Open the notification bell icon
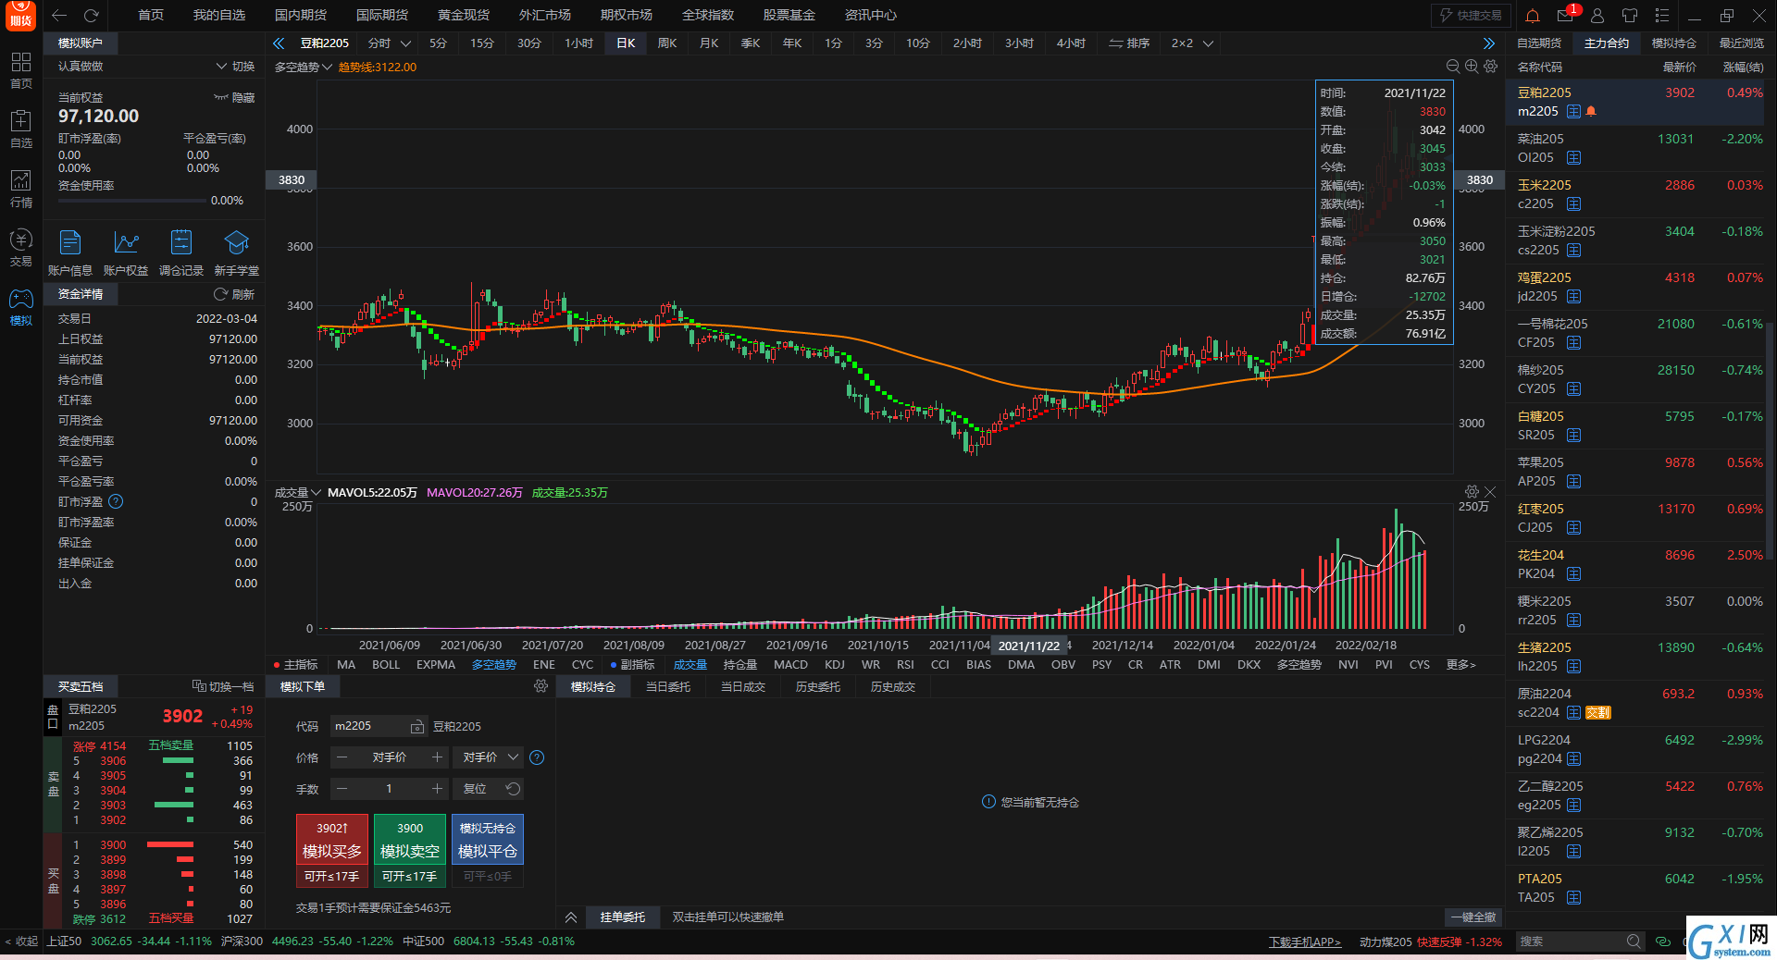The image size is (1777, 960). [x=1533, y=16]
